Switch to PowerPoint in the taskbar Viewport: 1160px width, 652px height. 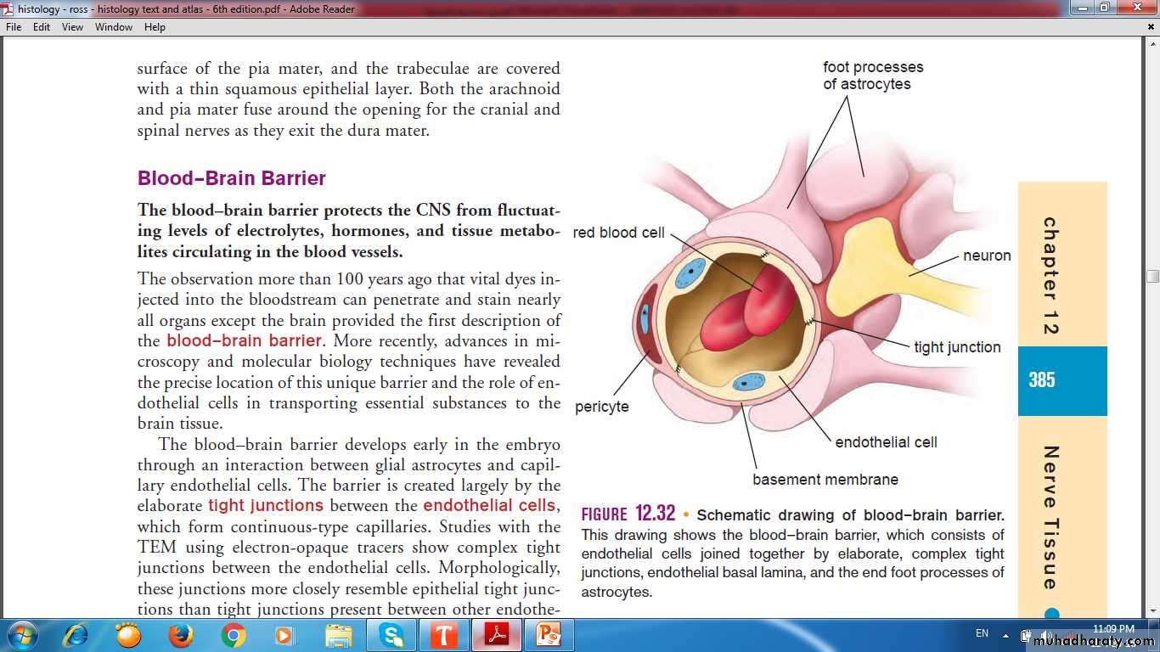tap(549, 635)
